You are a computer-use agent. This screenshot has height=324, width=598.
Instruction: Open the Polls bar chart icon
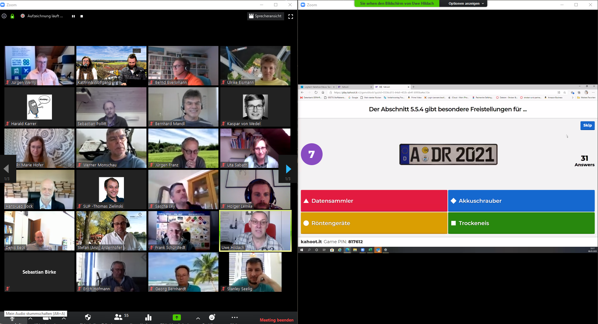point(148,317)
